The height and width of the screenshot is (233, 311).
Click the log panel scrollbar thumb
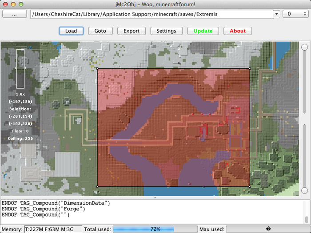307,220
